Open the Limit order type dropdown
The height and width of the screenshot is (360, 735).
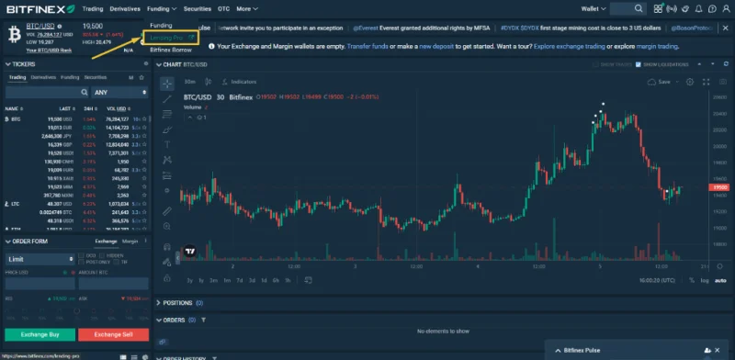[40, 259]
